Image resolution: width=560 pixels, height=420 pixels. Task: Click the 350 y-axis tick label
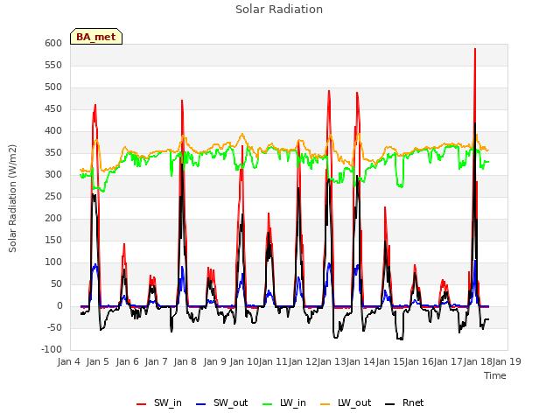coord(53,152)
